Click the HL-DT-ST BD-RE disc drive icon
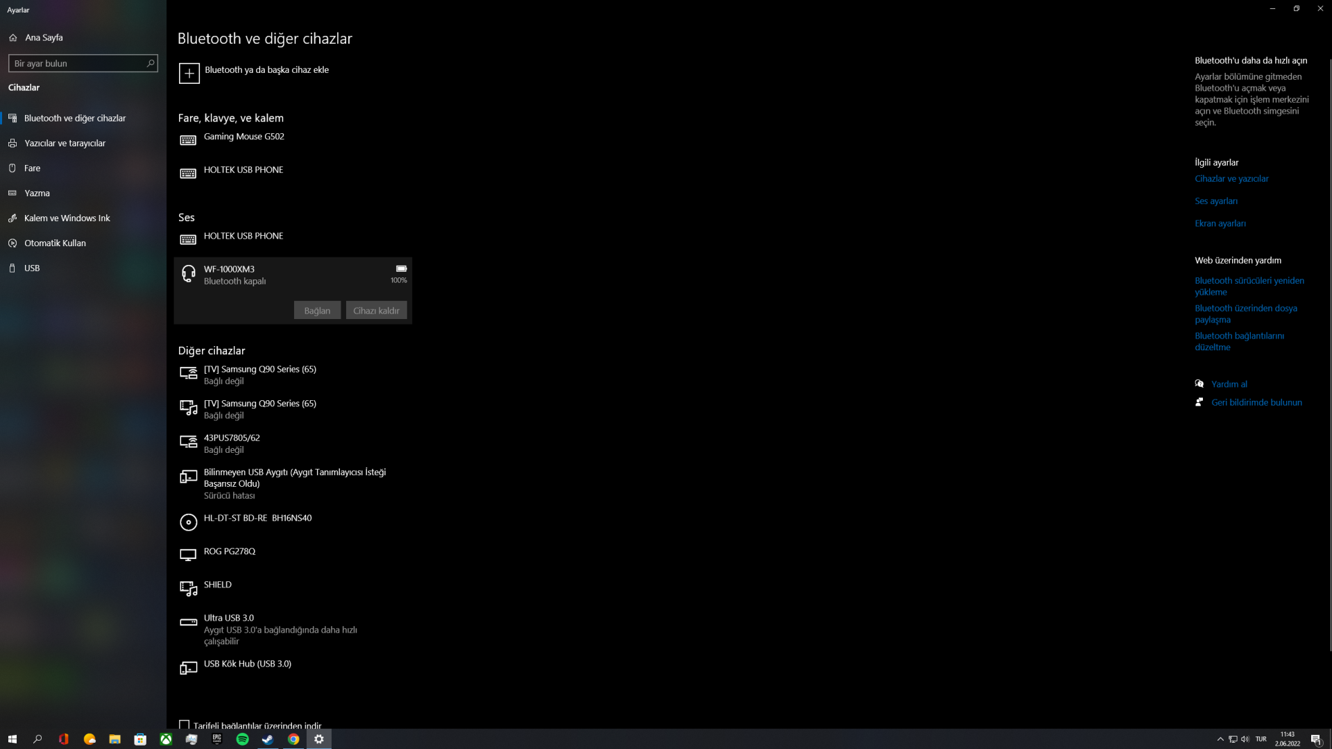 [188, 522]
